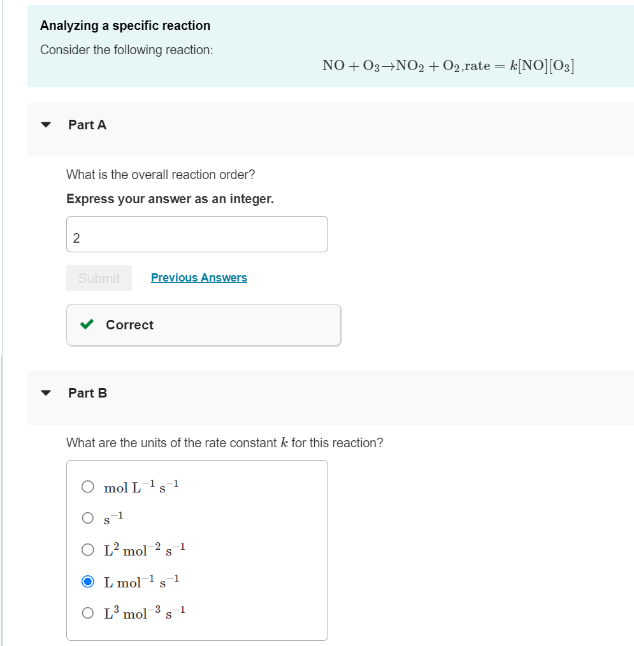
Task: Collapse the Part A section triangle
Action: pyautogui.click(x=45, y=126)
